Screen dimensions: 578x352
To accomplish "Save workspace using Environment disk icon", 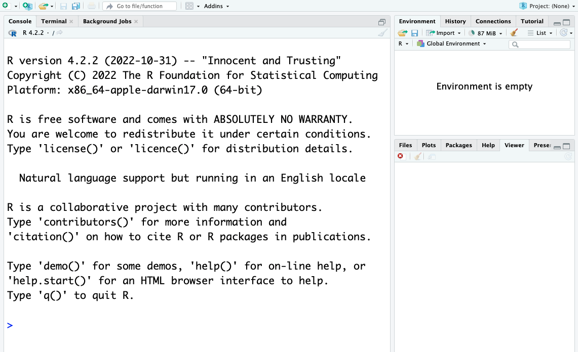I will pyautogui.click(x=414, y=33).
